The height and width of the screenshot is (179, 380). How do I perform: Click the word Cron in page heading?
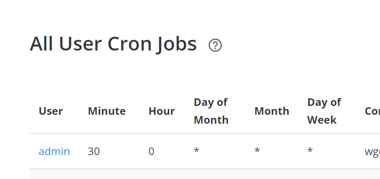click(129, 44)
